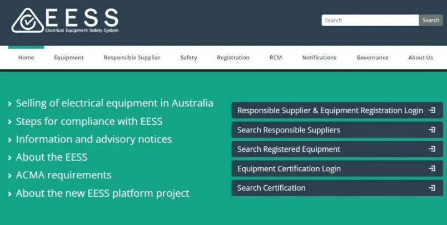Click chevron beside ACMA requirements
The image size is (447, 225).
click(x=10, y=176)
